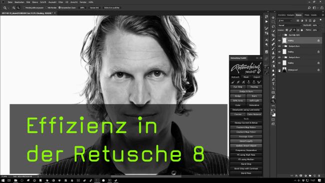
Task: Click the foreground/background color swatches
Action: [273, 113]
